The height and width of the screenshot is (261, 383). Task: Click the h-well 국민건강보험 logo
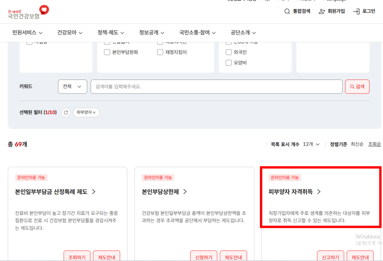(x=28, y=12)
